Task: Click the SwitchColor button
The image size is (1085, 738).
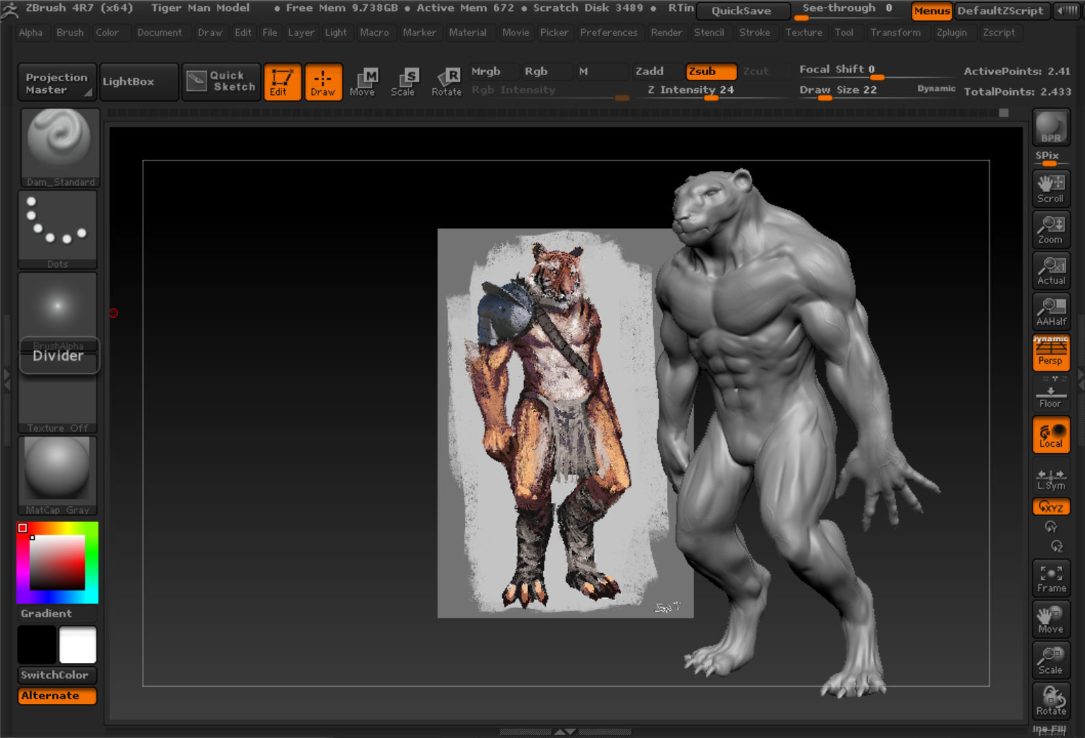Action: click(x=57, y=675)
